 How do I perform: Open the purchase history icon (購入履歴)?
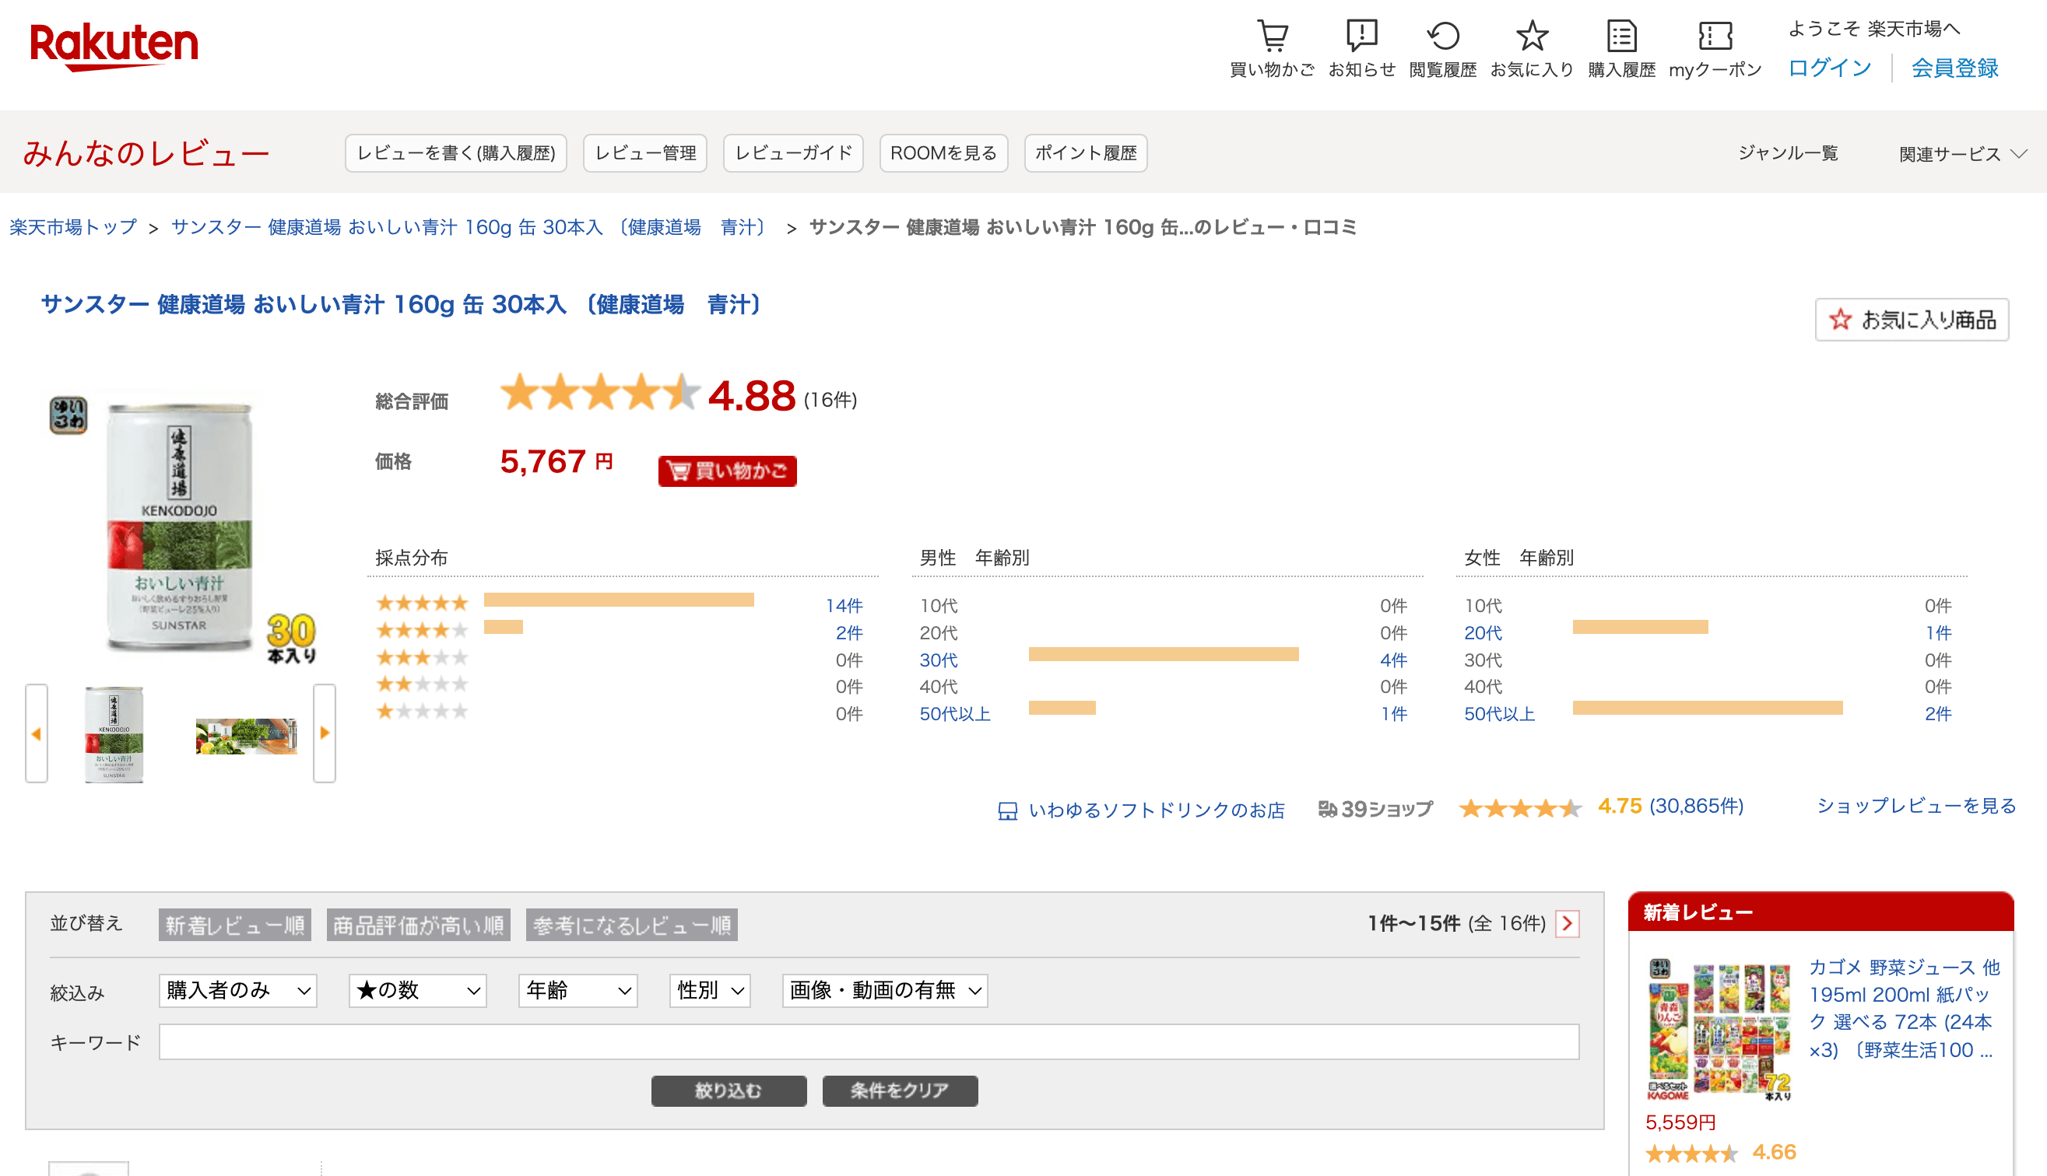(1621, 37)
